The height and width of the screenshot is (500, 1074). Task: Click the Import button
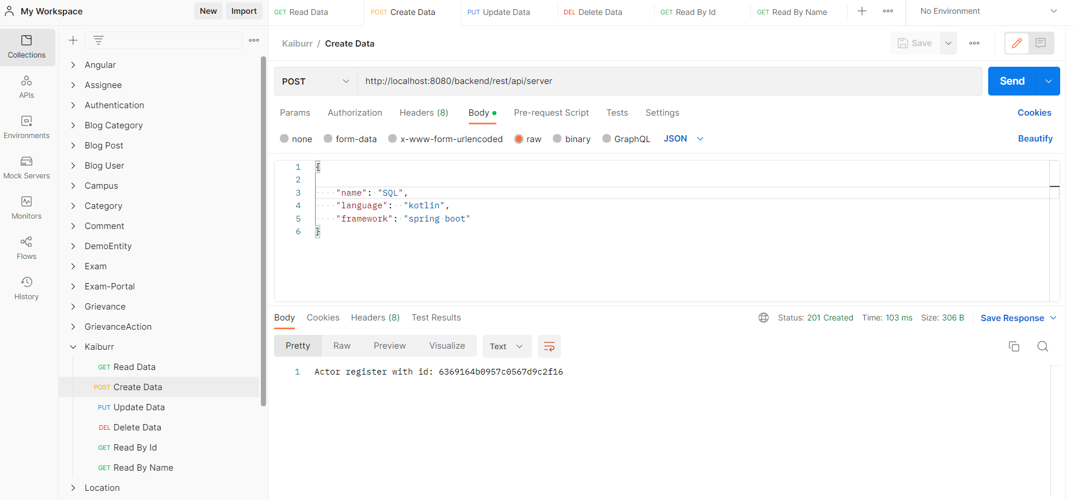[244, 11]
